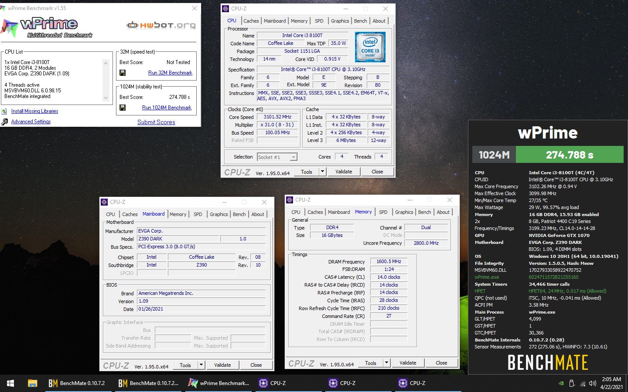Click the NVIDIA tray icon
This screenshot has height=392, width=628.
pyautogui.click(x=561, y=383)
